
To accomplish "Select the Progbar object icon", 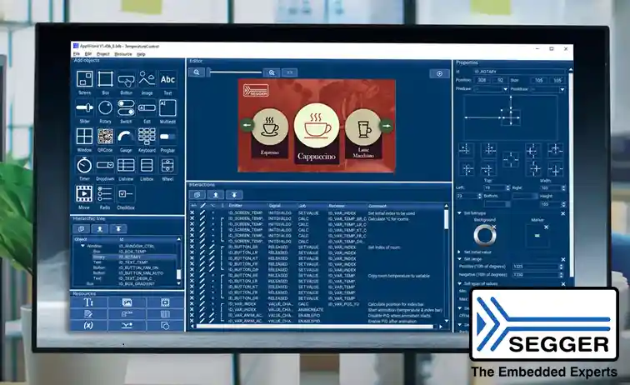I will [167, 137].
